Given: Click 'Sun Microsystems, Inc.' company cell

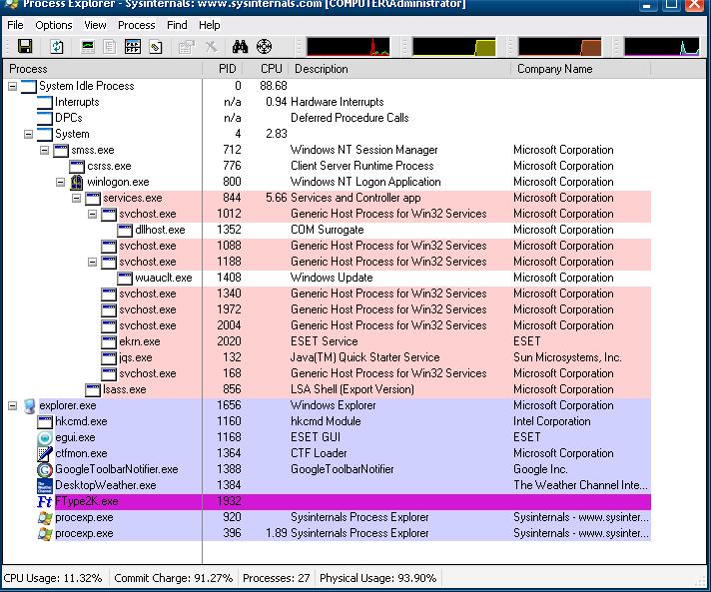Looking at the screenshot, I should 567,357.
